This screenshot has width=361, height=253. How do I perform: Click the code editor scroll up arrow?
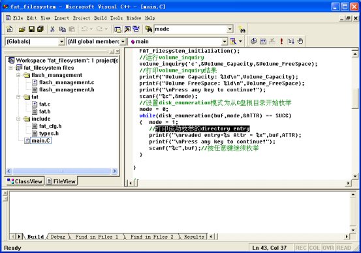coord(355,54)
